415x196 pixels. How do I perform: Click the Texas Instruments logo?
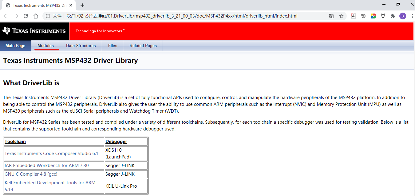(34, 31)
